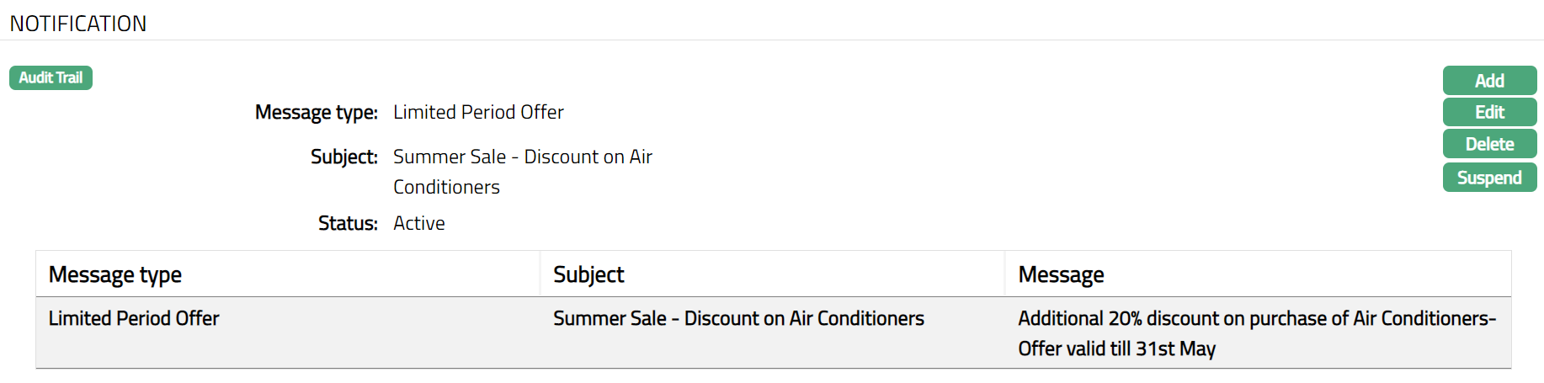Click the Summer Sale subject detail value
The height and width of the screenshot is (383, 1544).
[522, 157]
